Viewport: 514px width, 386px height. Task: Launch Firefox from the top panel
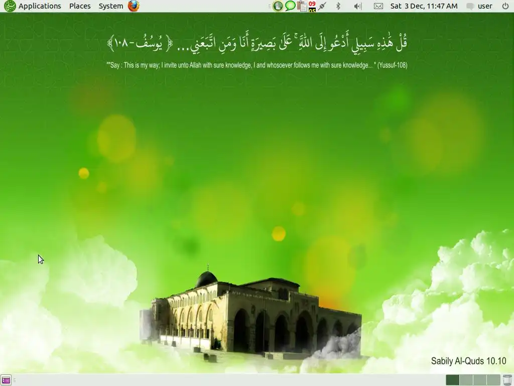pos(134,6)
